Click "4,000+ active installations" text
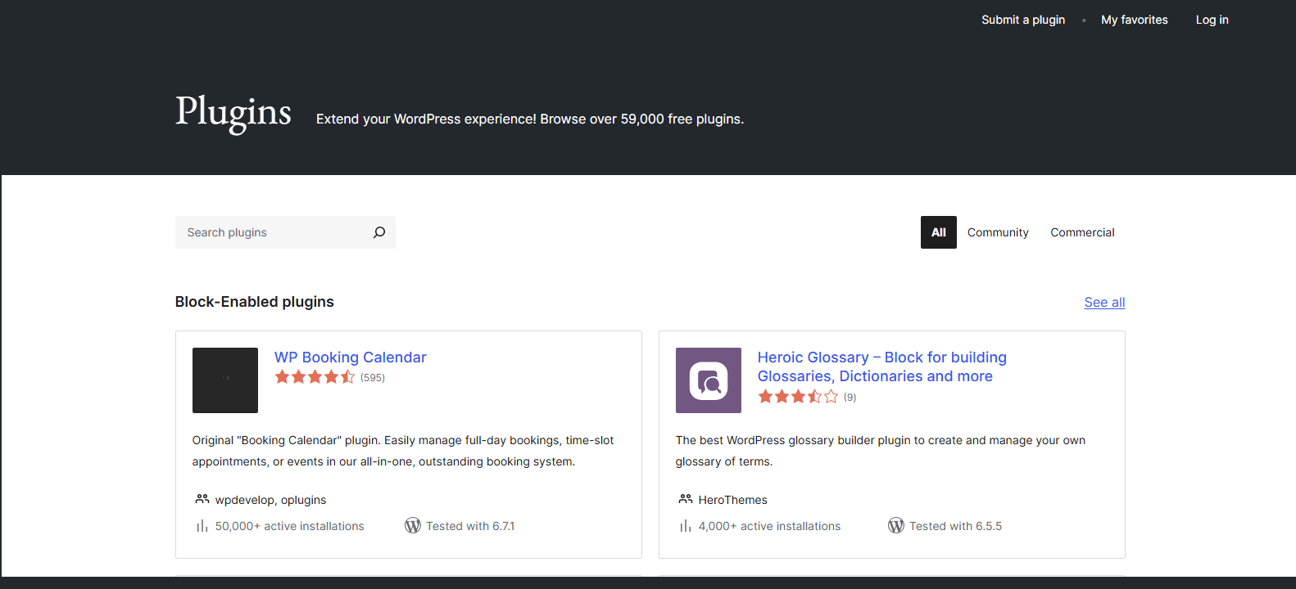The height and width of the screenshot is (589, 1296). point(769,526)
